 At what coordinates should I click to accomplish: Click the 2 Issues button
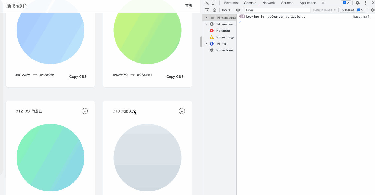[x=352, y=10]
